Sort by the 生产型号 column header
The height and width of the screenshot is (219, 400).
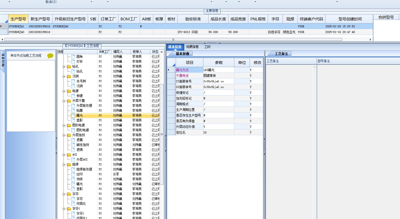tap(18, 19)
